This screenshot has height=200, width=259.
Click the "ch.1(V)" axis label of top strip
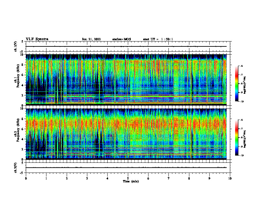point(15,46)
